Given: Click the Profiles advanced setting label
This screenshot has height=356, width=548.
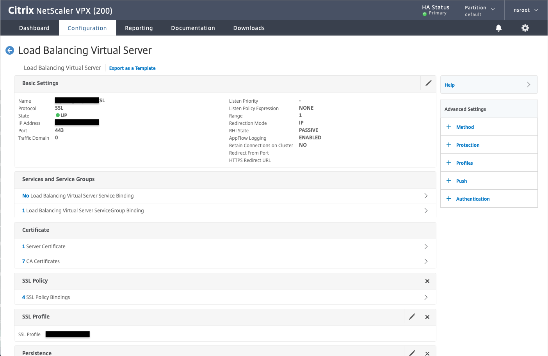Looking at the screenshot, I should coord(464,163).
